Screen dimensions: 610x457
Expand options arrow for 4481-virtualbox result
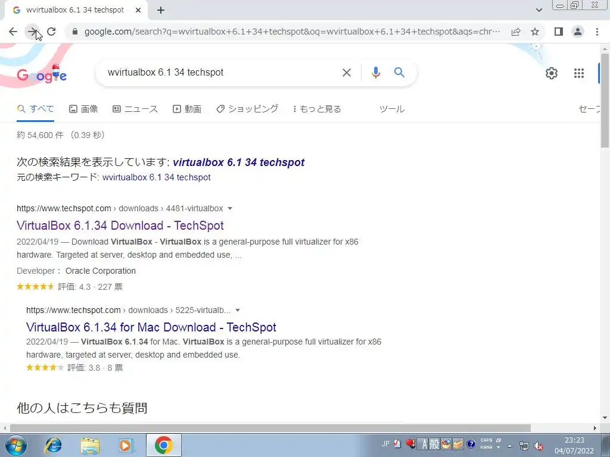coord(230,208)
